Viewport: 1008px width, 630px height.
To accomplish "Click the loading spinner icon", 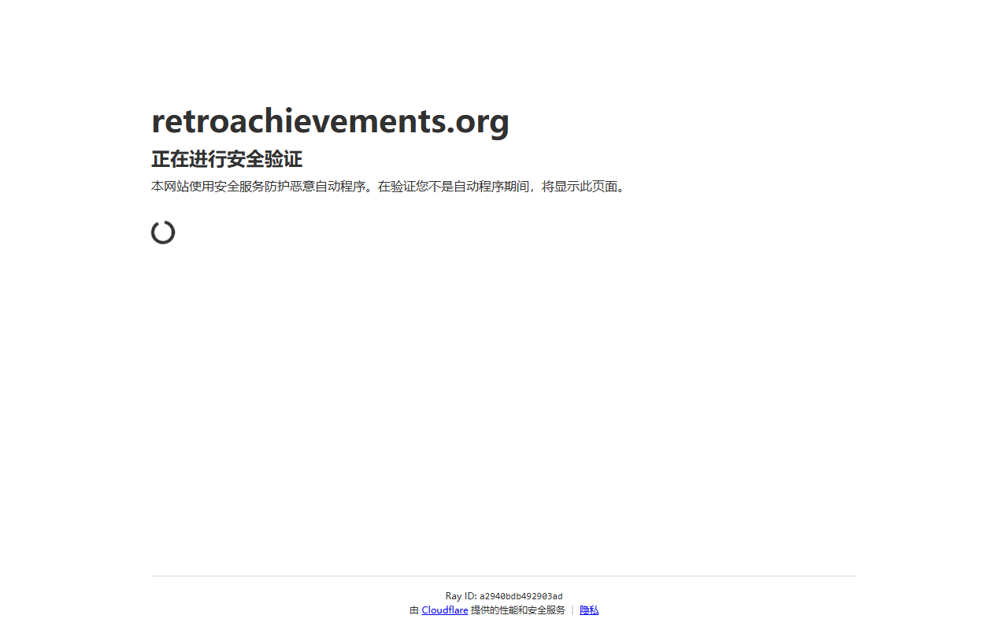I will (x=163, y=232).
